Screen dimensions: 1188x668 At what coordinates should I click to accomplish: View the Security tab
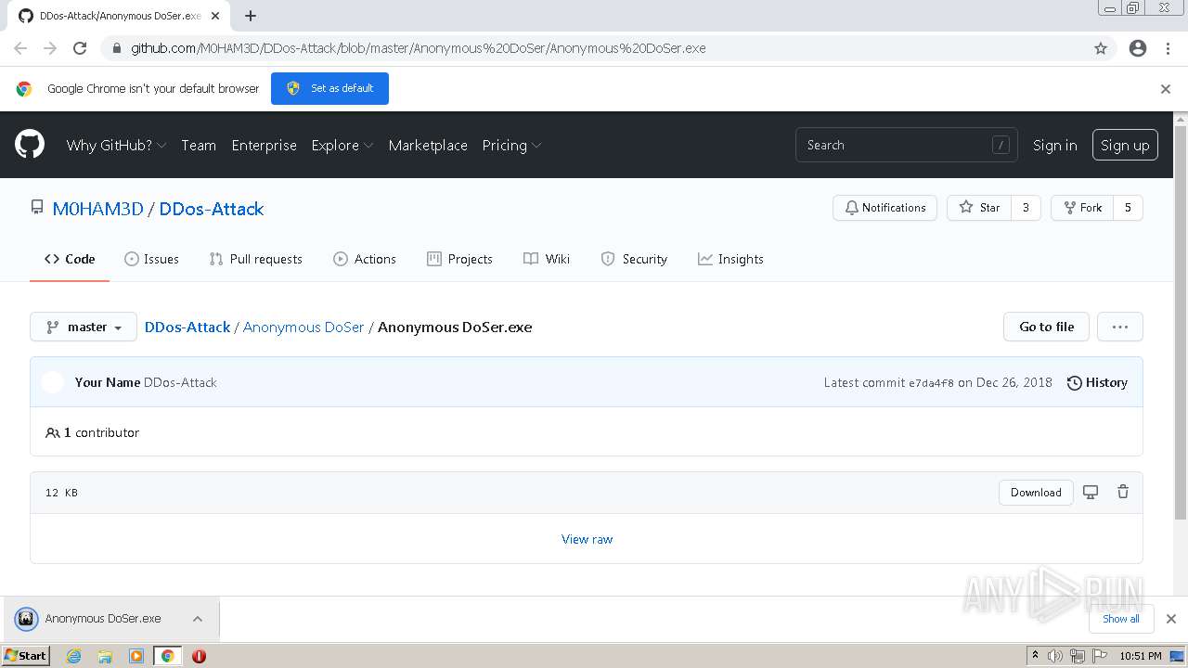pos(634,259)
